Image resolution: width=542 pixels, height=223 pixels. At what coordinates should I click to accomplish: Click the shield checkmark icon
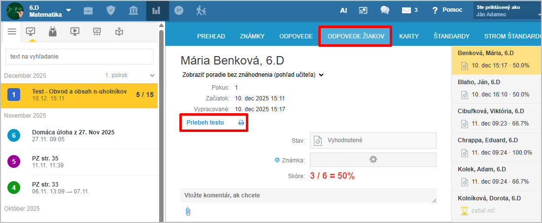(111, 10)
